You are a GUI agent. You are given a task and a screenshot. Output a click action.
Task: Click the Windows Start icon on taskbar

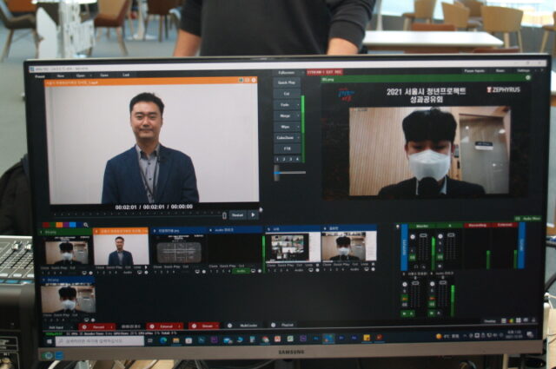pos(49,342)
